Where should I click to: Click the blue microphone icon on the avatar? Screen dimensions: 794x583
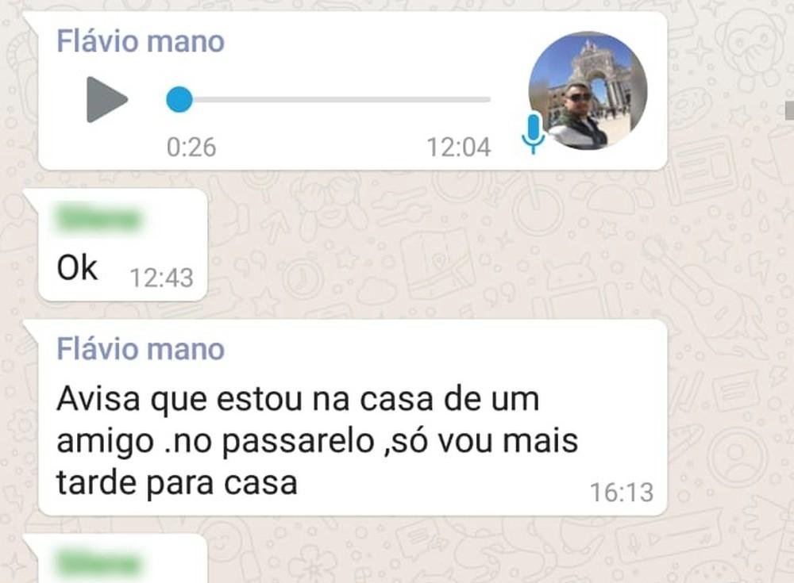(534, 133)
